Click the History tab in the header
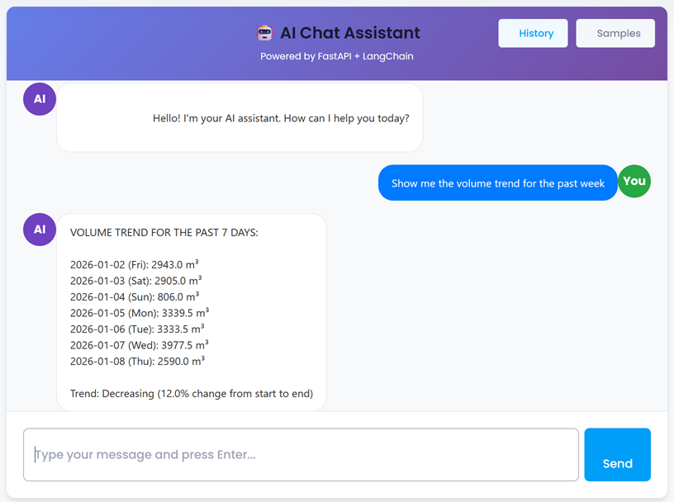The width and height of the screenshot is (674, 502). (533, 33)
